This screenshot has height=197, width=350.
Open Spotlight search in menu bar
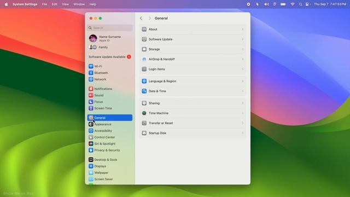pyautogui.click(x=300, y=4)
